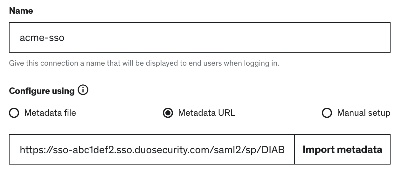Screen dimensions: 402x175
Task: Click the Name field label
Action: [21, 11]
